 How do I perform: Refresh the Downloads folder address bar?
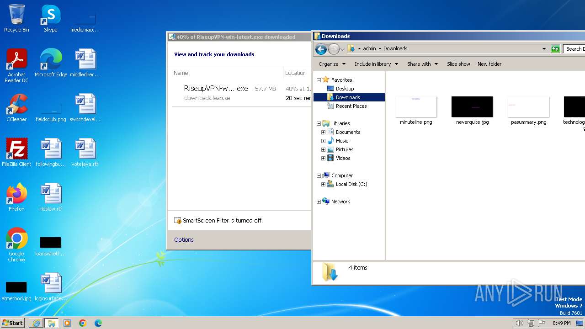click(x=555, y=49)
